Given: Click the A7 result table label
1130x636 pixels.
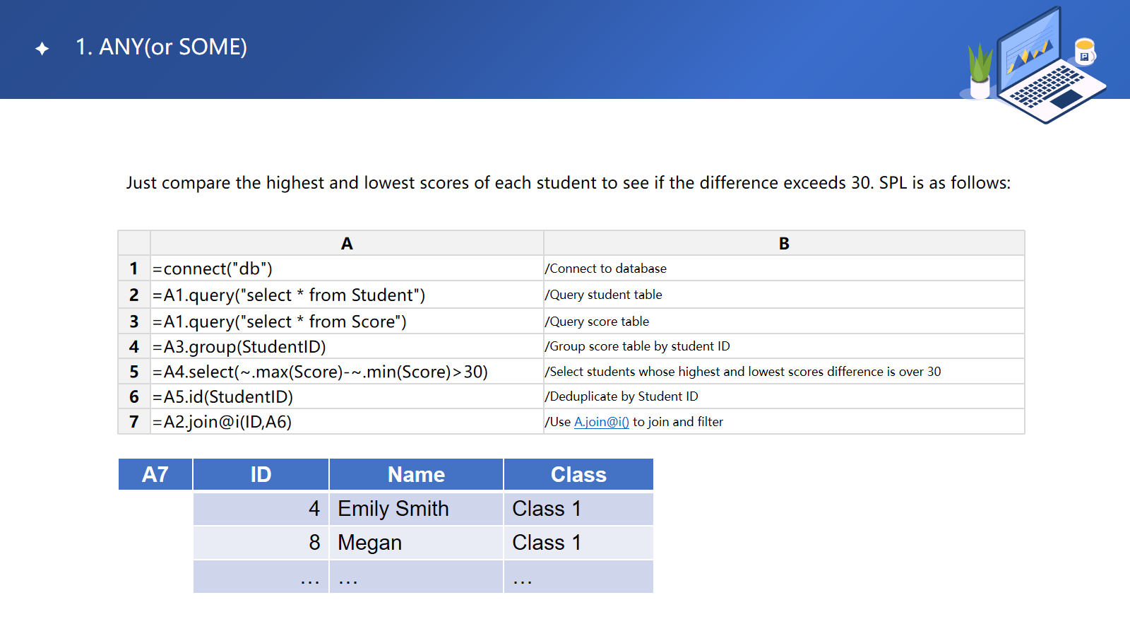Looking at the screenshot, I should pos(155,474).
